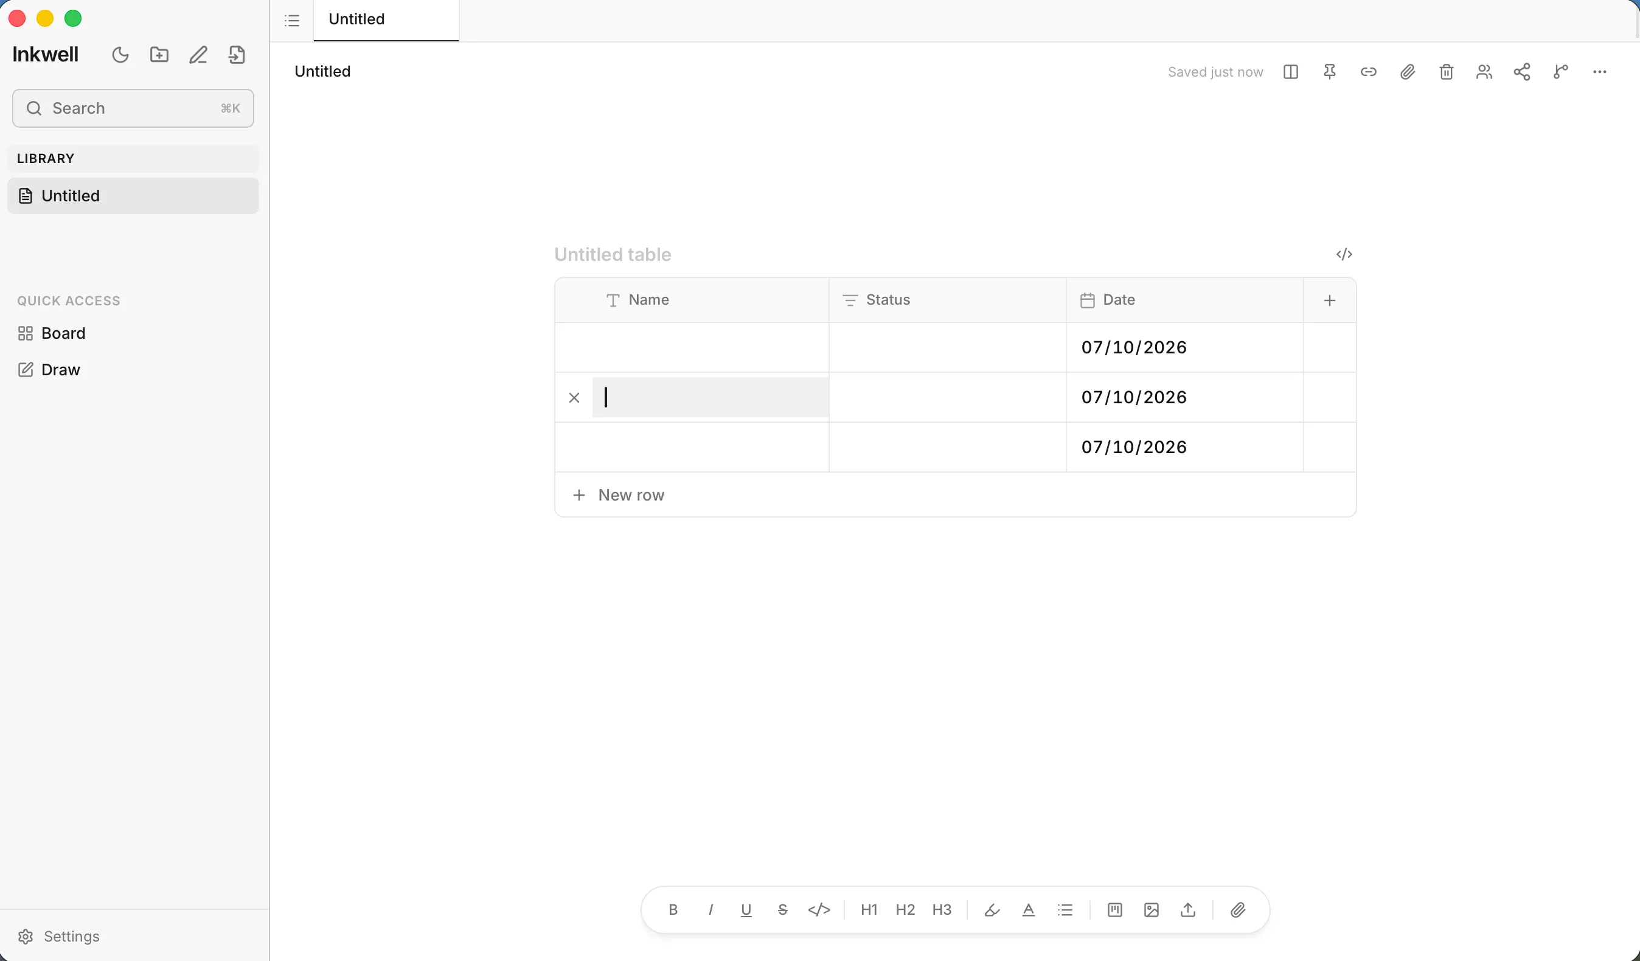
Task: Collapse the LIBRARY section header
Action: click(133, 159)
